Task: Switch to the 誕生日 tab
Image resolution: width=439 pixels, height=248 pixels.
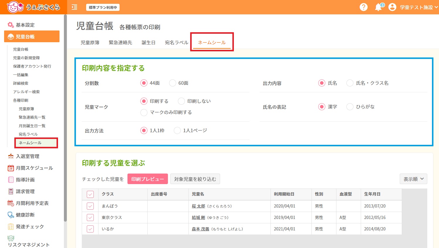Action: pyautogui.click(x=149, y=43)
